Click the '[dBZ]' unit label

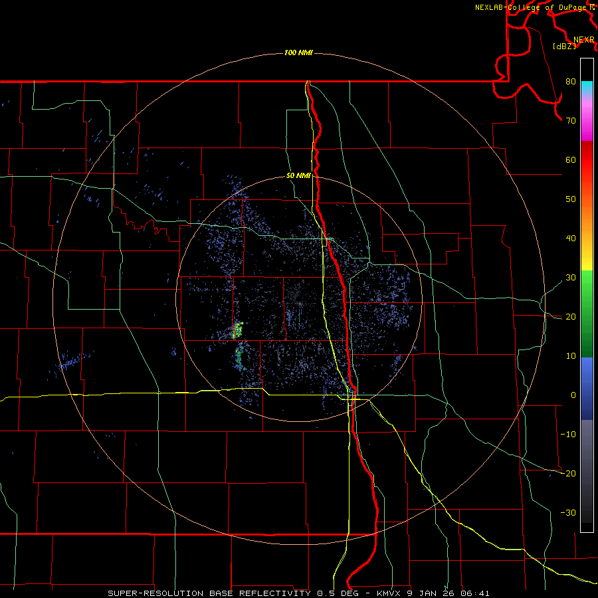(564, 47)
